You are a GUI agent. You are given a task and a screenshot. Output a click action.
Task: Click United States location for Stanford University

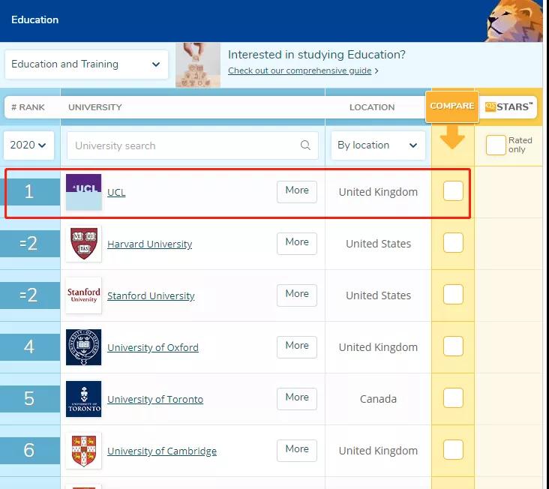[378, 295]
